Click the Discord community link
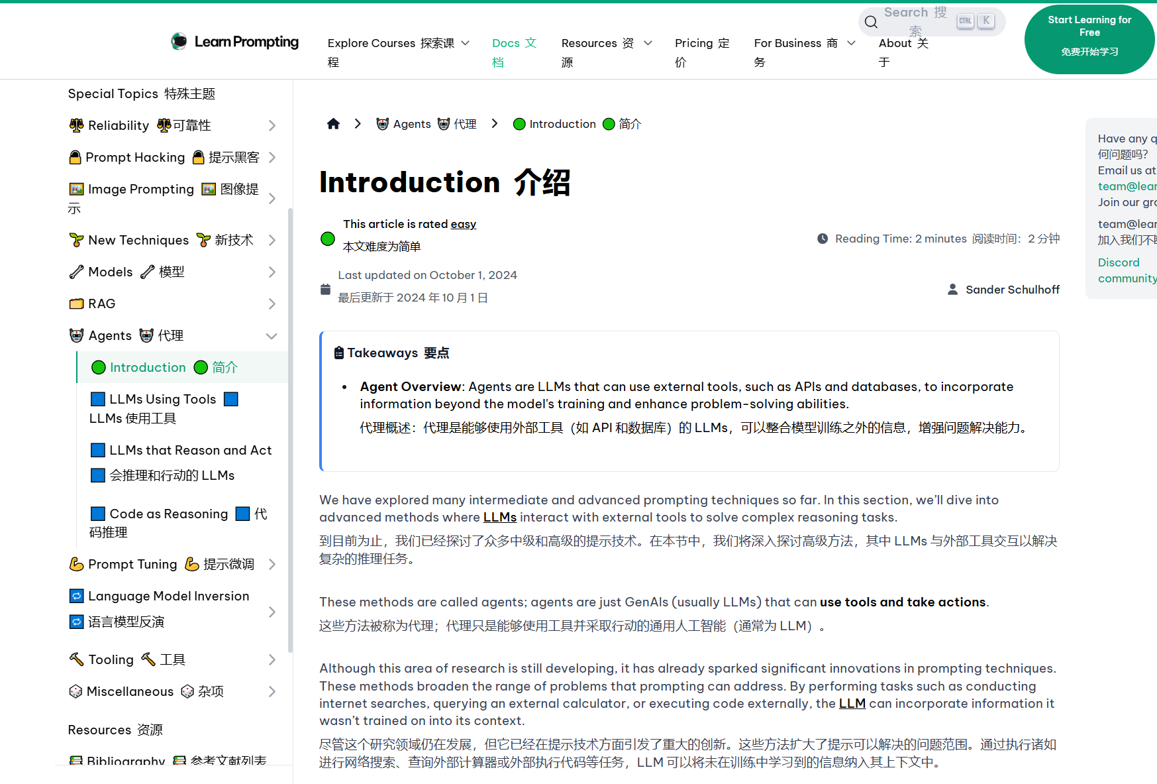The width and height of the screenshot is (1157, 784). coord(1127,270)
